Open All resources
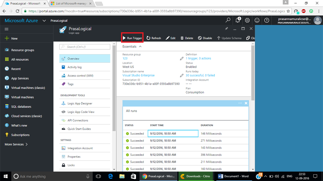This screenshot has width=323, height=181. (17, 59)
